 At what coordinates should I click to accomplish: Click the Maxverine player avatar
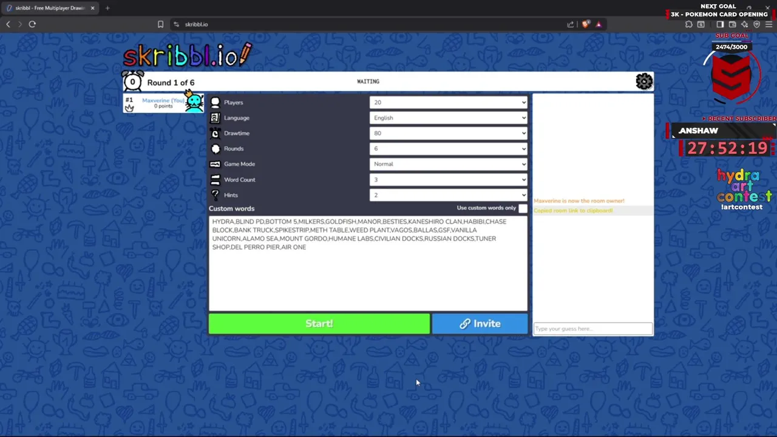click(x=194, y=102)
